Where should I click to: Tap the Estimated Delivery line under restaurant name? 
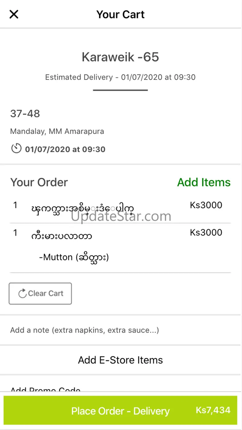coord(120,77)
